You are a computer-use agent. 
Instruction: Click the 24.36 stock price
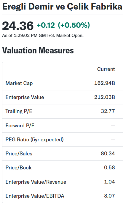point(18,26)
